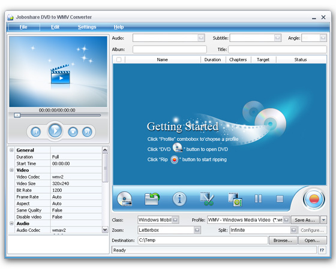
Task: Select the Video Codec 'wmv2' value
Action: click(76, 177)
